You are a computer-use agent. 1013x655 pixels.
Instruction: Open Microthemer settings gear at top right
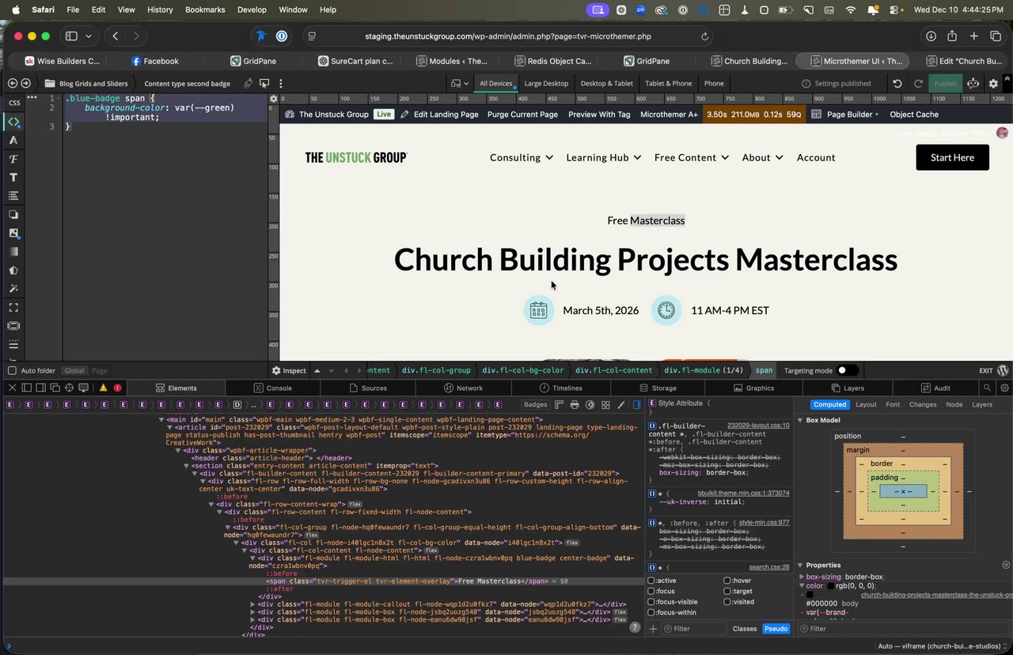point(993,83)
